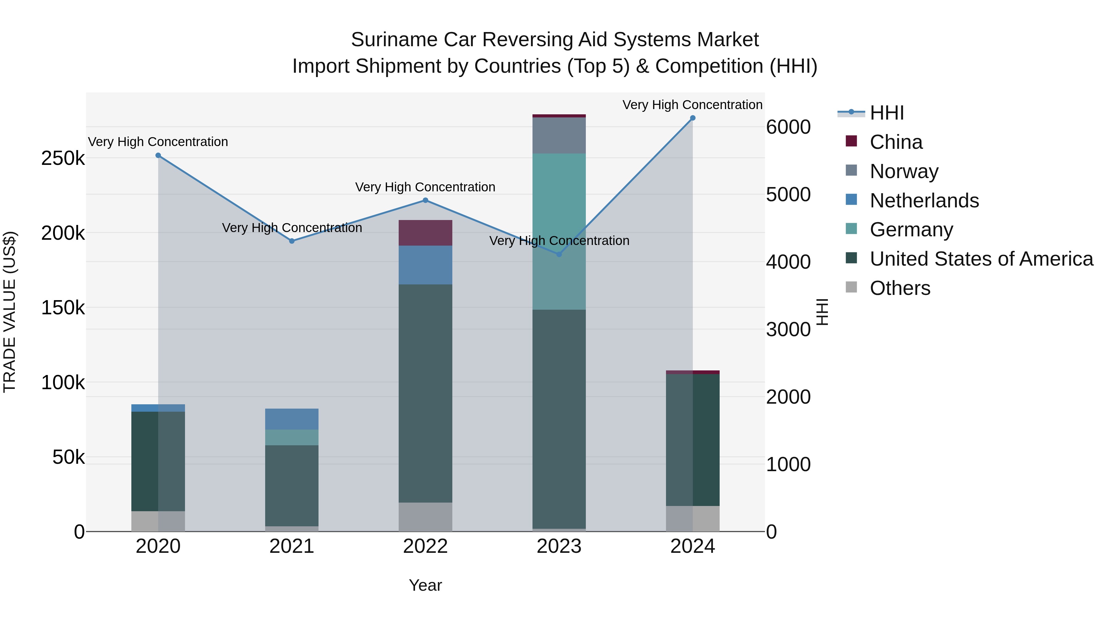Click the 2024 China bar segment
This screenshot has height=624, width=1110.
pos(693,373)
